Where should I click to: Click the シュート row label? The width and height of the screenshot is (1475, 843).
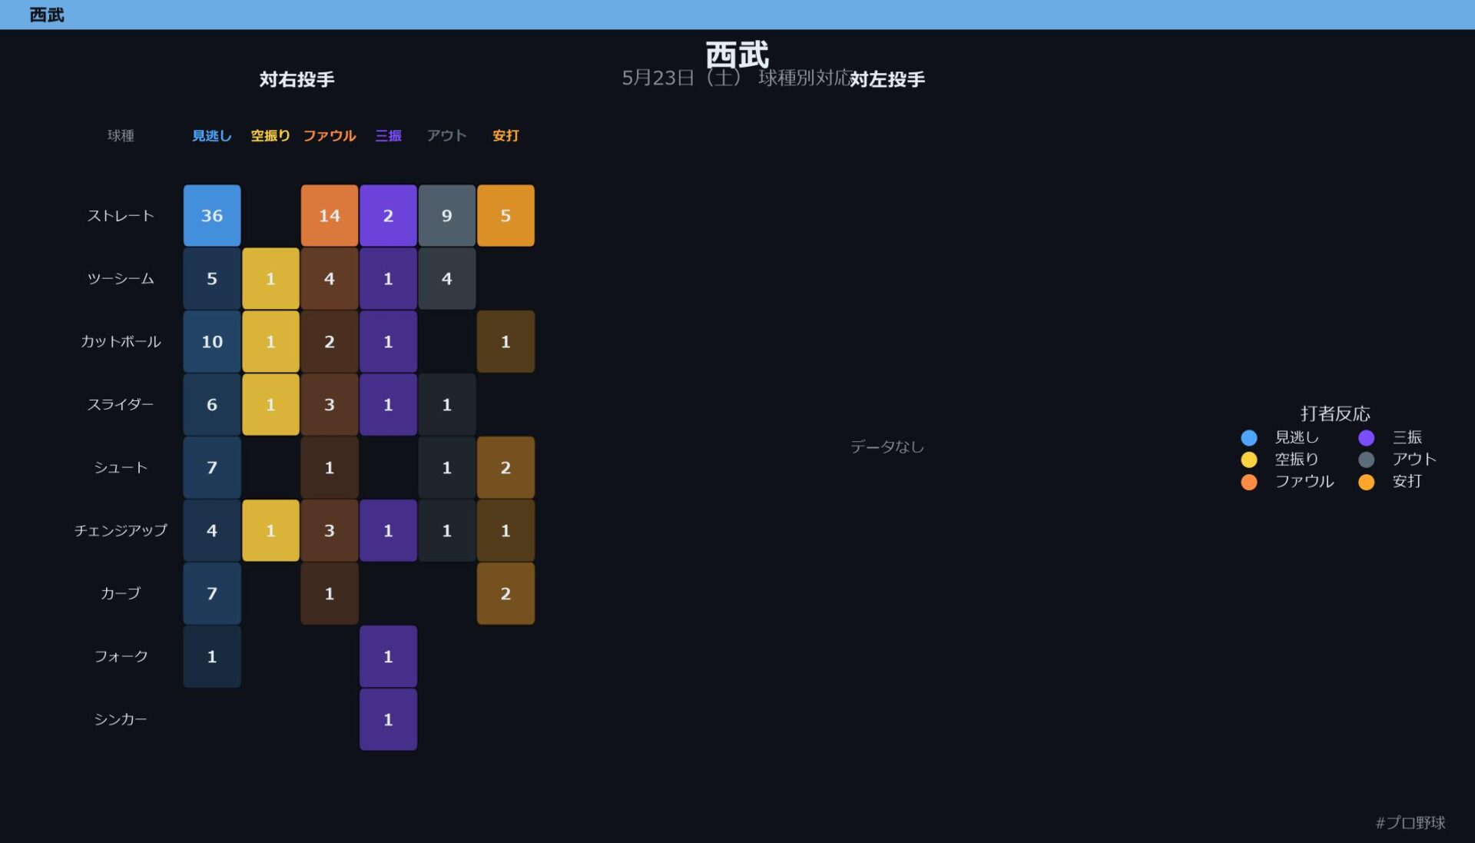(121, 468)
